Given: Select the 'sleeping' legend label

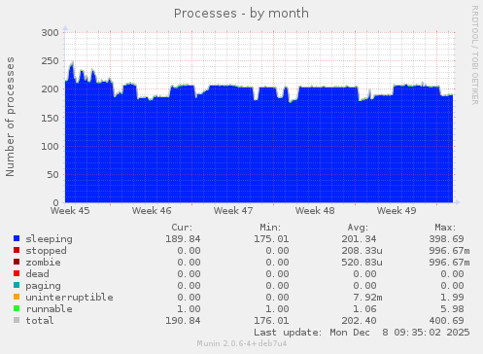Looking at the screenshot, I should pyautogui.click(x=49, y=239).
